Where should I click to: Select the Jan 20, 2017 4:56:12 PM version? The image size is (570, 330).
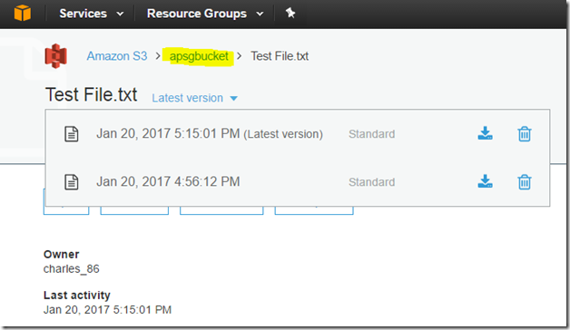pos(168,181)
